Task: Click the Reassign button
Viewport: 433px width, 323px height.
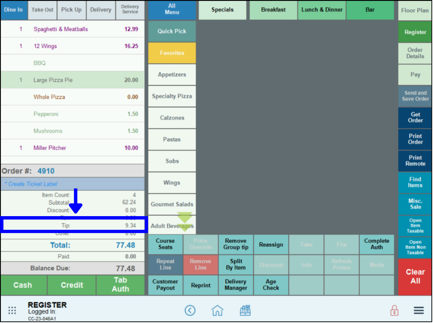Action: 271,245
